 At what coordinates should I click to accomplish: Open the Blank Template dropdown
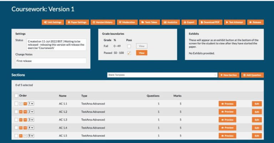tap(162, 75)
